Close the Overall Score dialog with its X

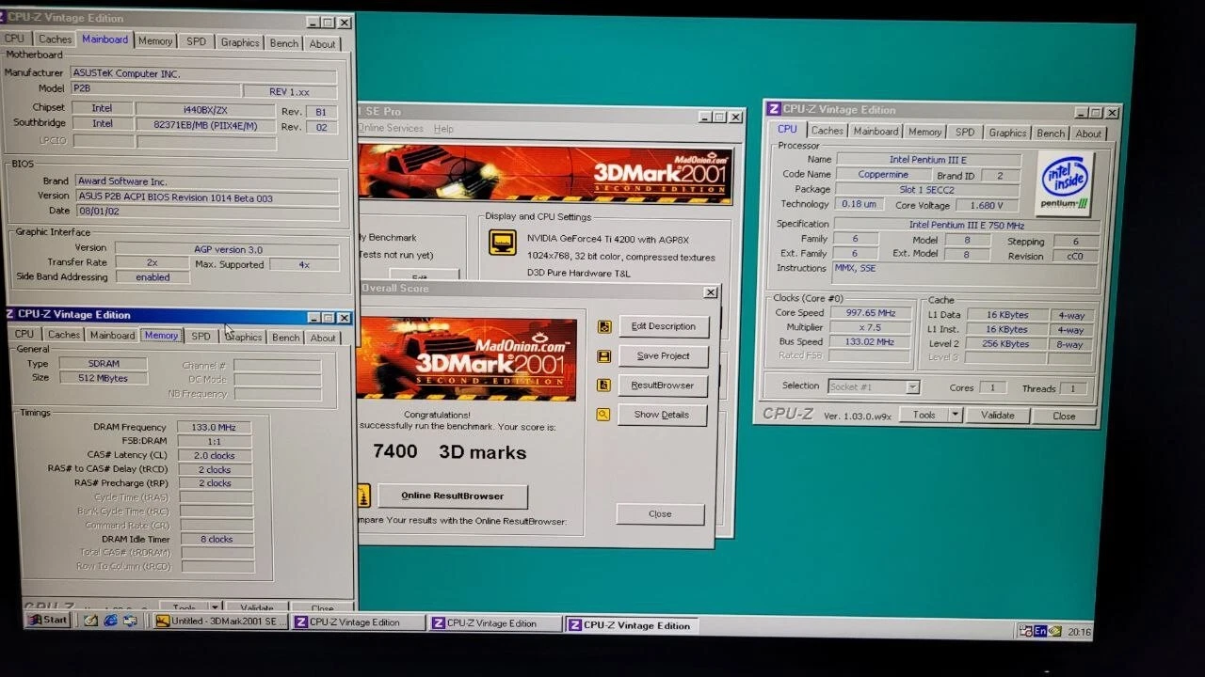(x=711, y=292)
